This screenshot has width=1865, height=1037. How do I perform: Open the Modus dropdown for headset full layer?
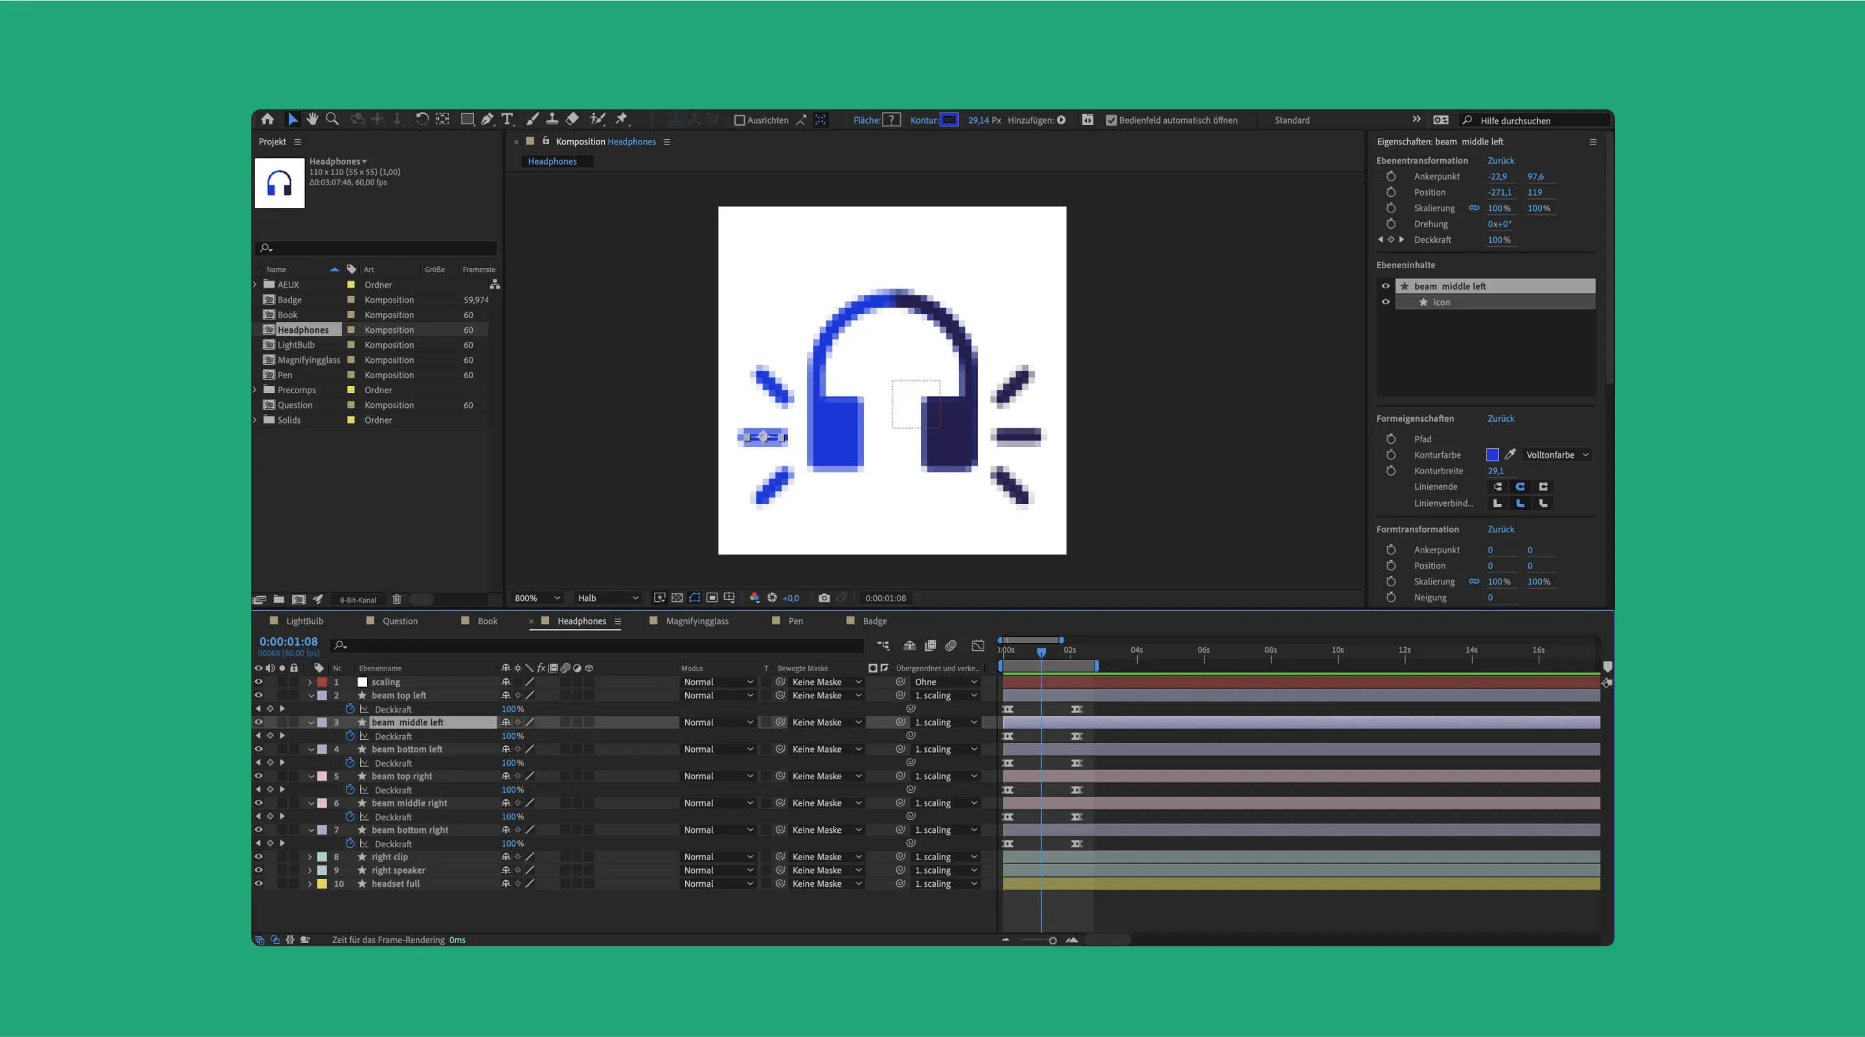(719, 883)
